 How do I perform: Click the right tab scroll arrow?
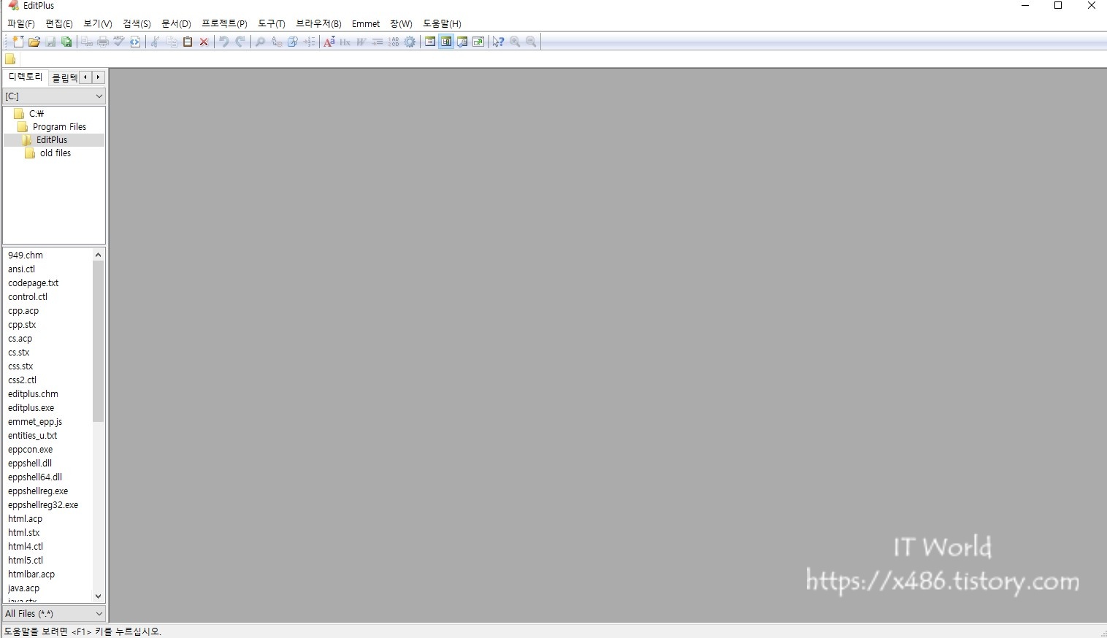(x=99, y=77)
